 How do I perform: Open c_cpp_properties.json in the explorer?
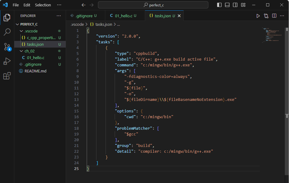40,38
